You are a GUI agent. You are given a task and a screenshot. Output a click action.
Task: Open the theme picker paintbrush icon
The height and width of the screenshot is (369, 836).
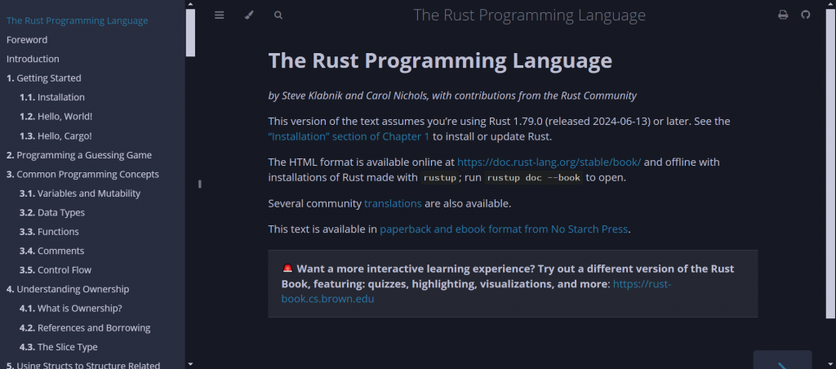249,15
